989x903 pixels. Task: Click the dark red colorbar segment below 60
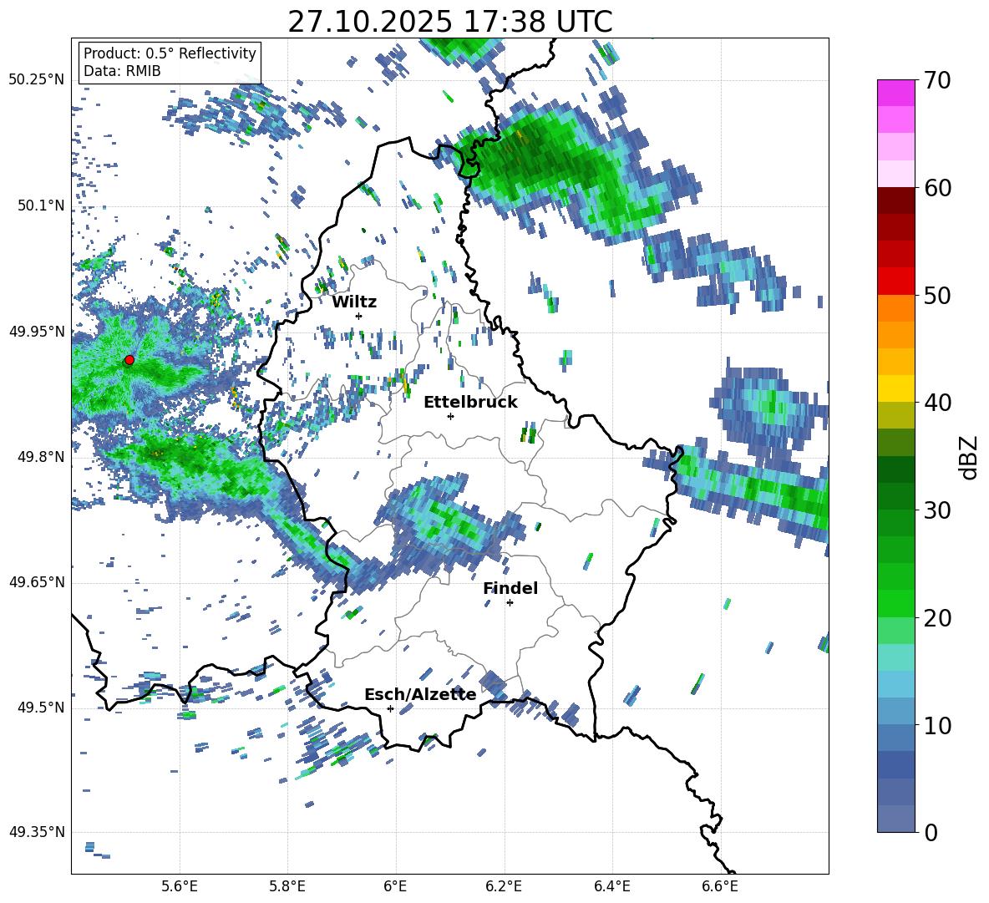click(x=895, y=200)
